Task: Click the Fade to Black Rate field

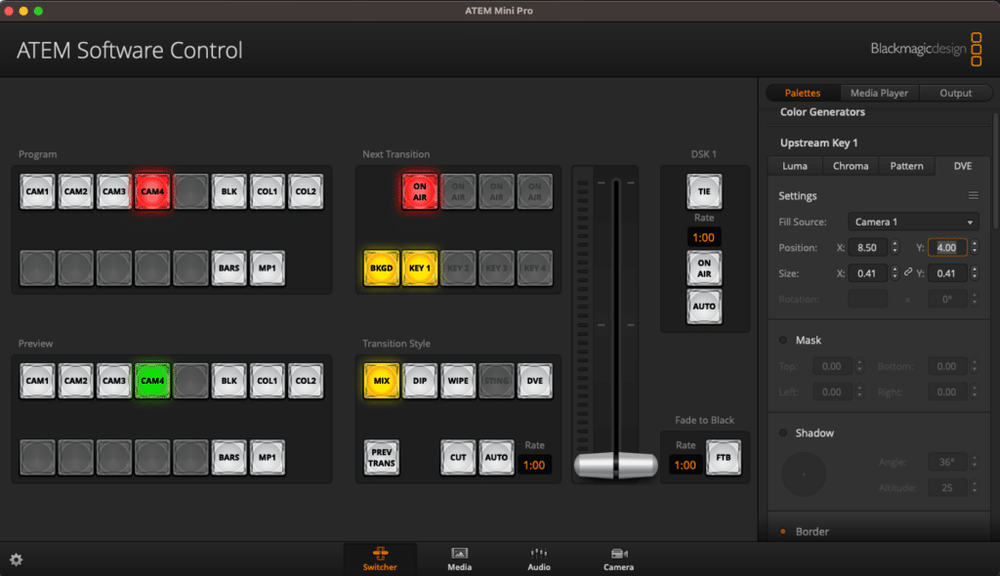Action: 685,465
